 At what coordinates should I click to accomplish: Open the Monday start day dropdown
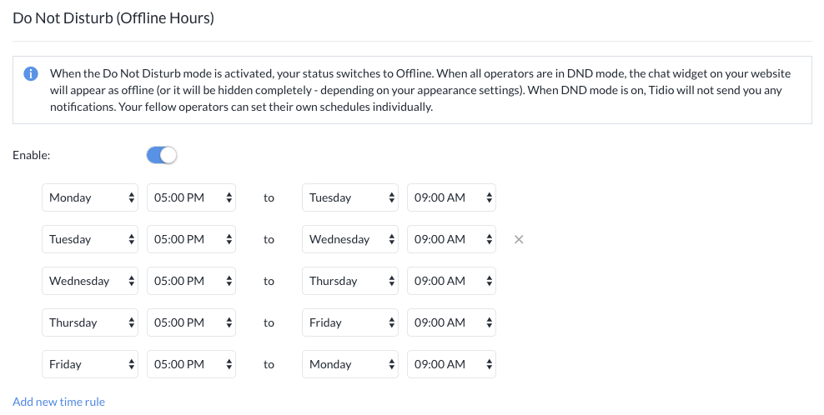(90, 197)
